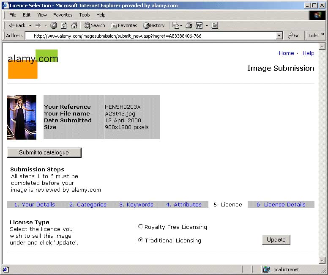Click the Forward arrow button
The image size is (328, 275).
pos(38,25)
